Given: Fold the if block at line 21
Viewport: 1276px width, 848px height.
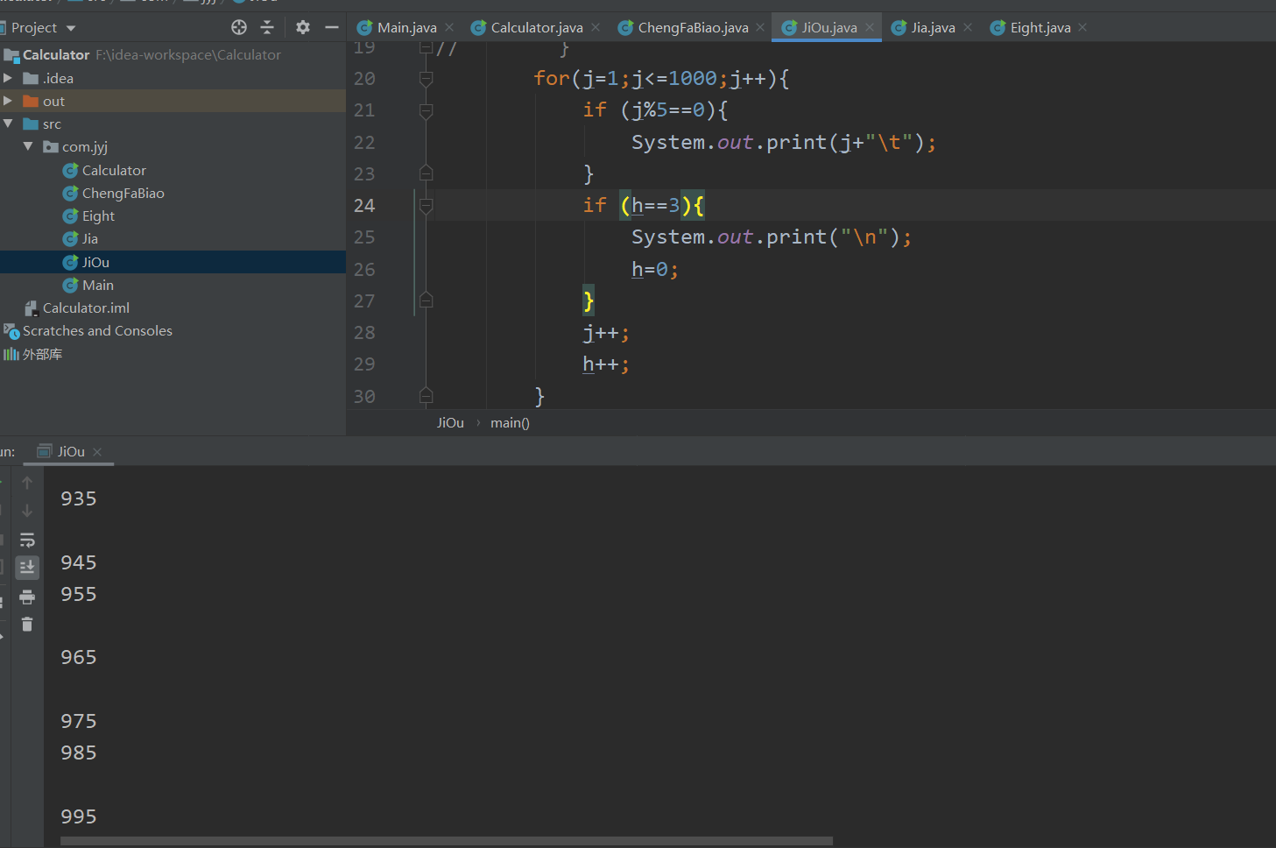Looking at the screenshot, I should point(427,110).
